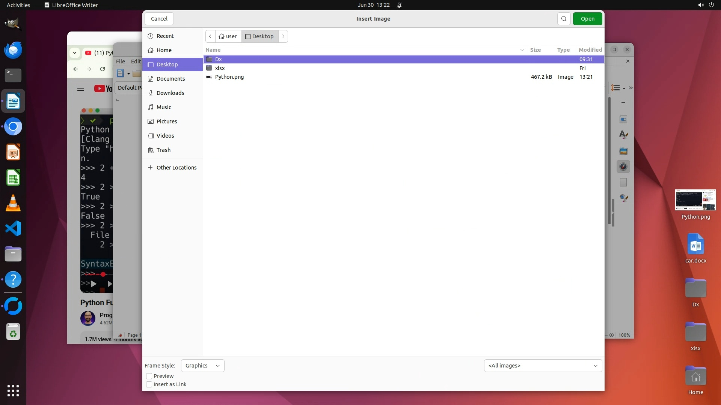This screenshot has width=721, height=405.
Task: Open the Styles sidebar icon
Action: [x=623, y=135]
